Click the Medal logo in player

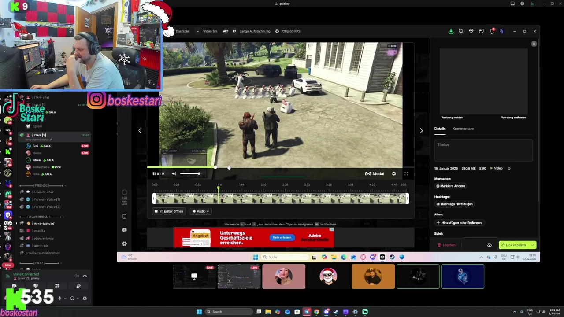click(375, 173)
